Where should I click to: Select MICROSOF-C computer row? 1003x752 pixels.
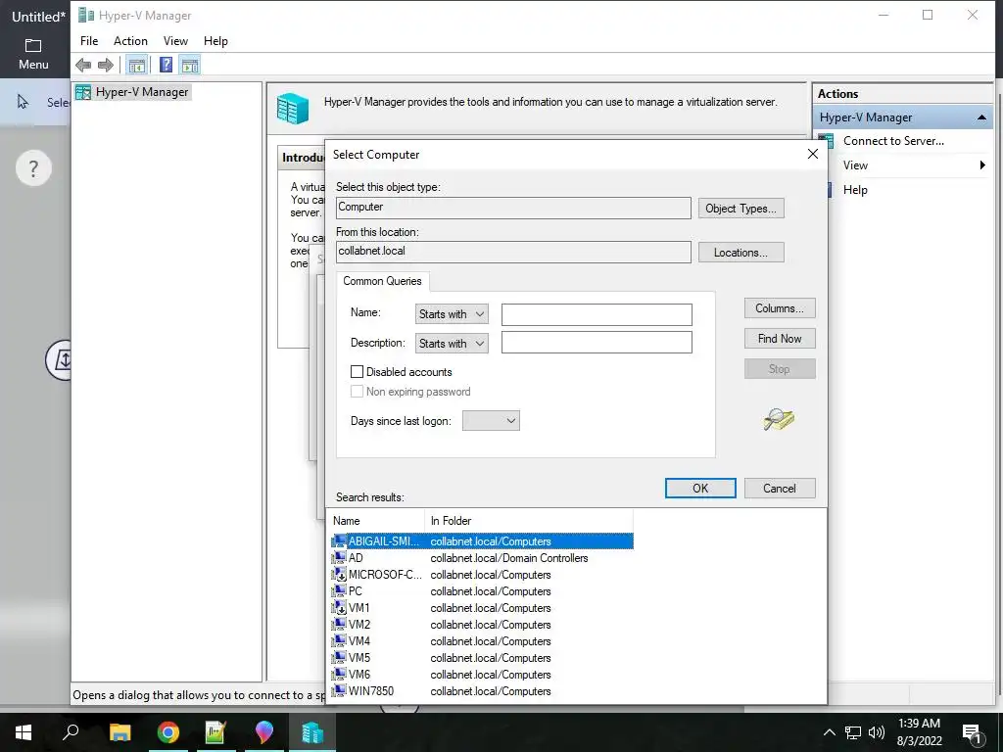pos(482,574)
